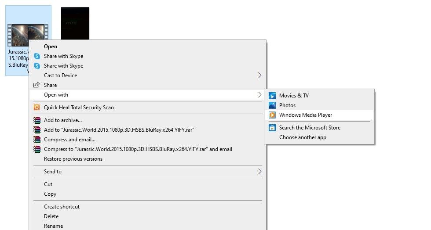
Task: Open with Windows Media Player
Action: (319, 115)
